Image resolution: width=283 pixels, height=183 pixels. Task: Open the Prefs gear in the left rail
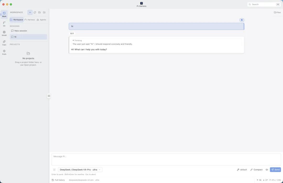(x=4, y=52)
